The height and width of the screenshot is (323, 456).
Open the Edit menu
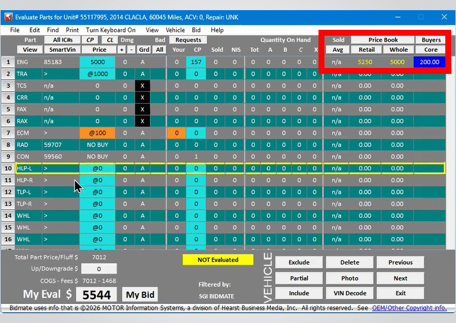tap(35, 30)
